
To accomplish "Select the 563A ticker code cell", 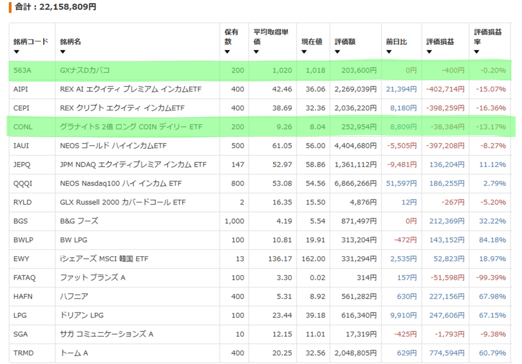I will tap(22, 71).
